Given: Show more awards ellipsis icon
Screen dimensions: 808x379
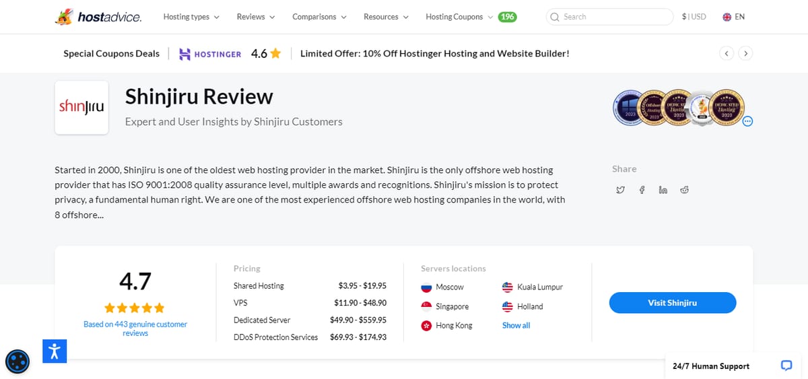Looking at the screenshot, I should pos(747,121).
